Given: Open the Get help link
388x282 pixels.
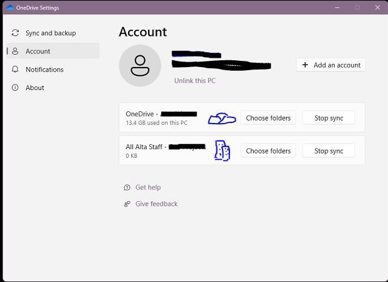Looking at the screenshot, I should point(148,188).
